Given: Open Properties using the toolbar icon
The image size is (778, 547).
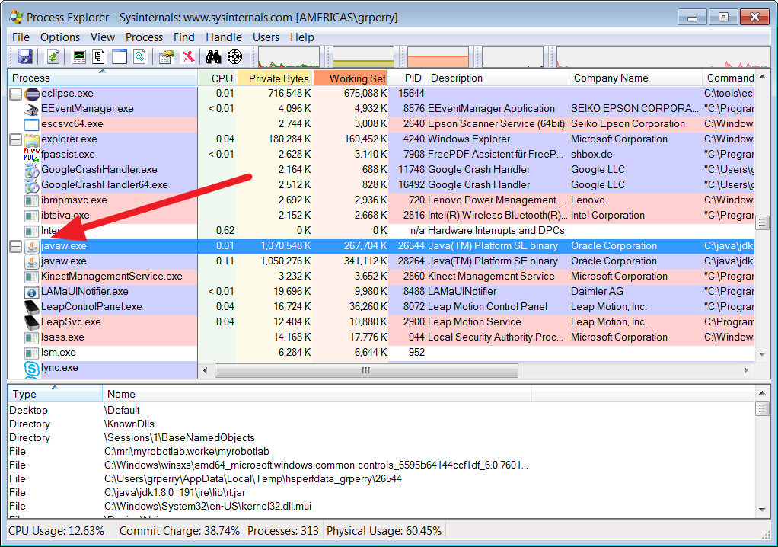Looking at the screenshot, I should [x=166, y=56].
